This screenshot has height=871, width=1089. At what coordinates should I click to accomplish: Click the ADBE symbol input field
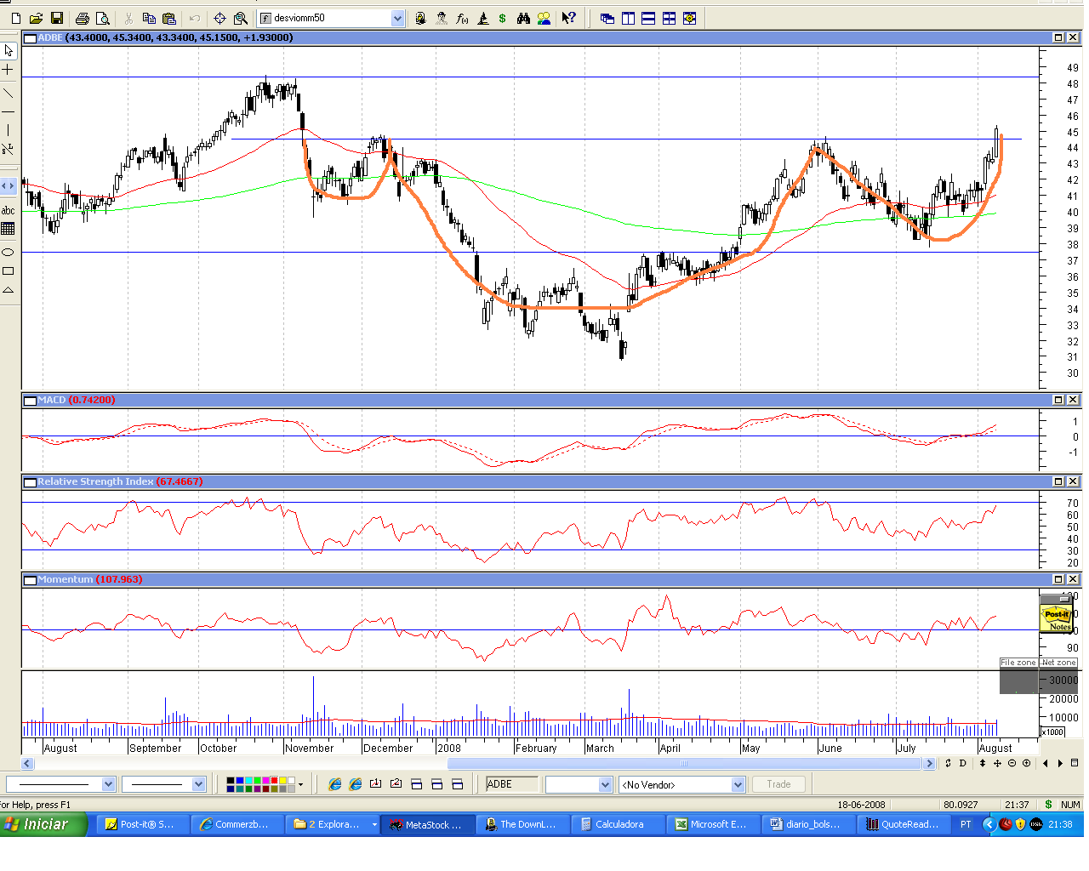(512, 784)
